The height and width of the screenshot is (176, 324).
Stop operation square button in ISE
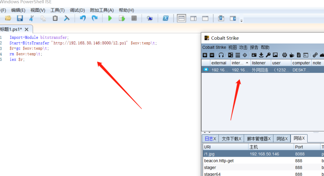point(134,18)
